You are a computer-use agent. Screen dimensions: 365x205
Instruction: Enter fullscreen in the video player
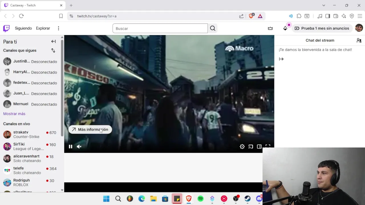click(x=268, y=146)
